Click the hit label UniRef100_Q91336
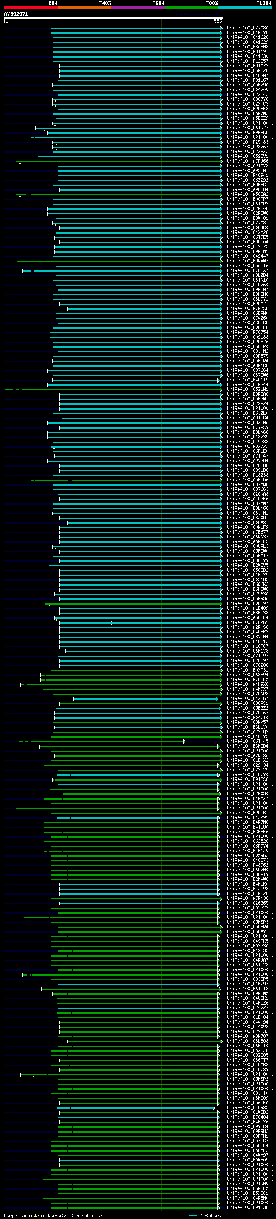The height and width of the screenshot is (1219, 276). [x=248, y=1208]
